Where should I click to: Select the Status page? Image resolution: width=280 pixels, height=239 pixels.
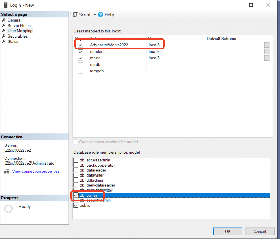point(13,41)
